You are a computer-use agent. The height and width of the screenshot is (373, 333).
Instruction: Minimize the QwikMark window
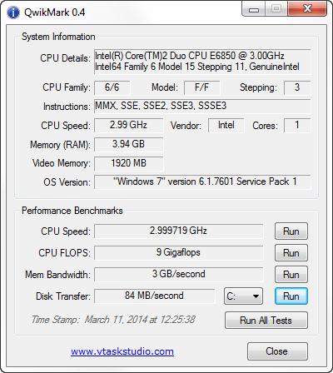click(x=254, y=9)
